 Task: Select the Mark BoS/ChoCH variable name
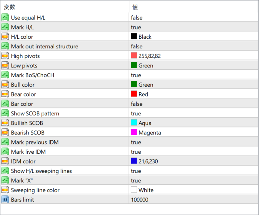[33, 75]
